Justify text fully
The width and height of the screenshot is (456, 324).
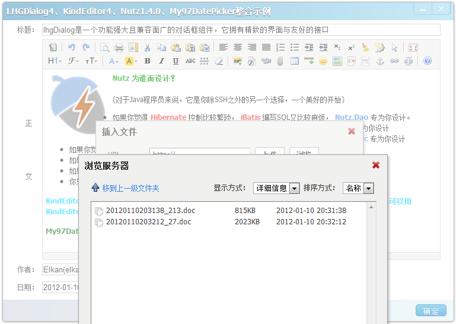click(266, 47)
